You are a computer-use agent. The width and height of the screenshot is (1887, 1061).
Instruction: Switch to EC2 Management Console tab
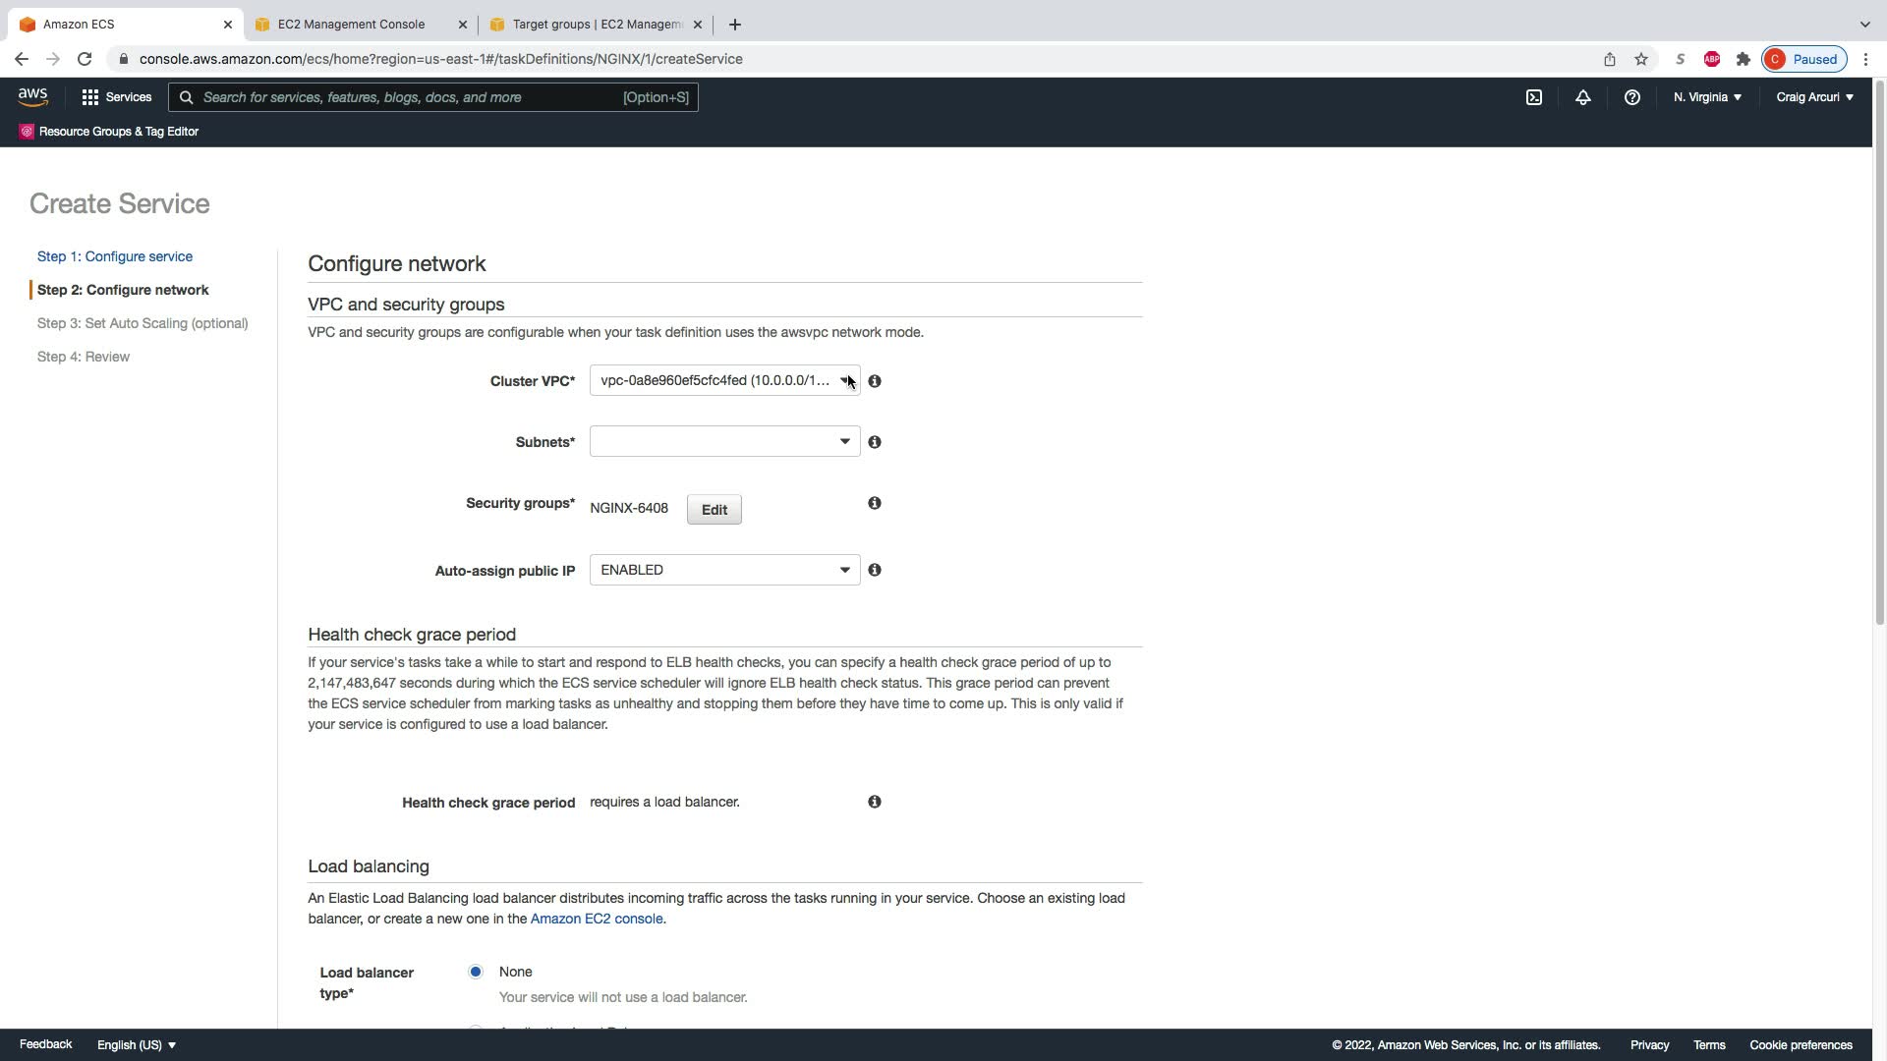click(x=351, y=25)
